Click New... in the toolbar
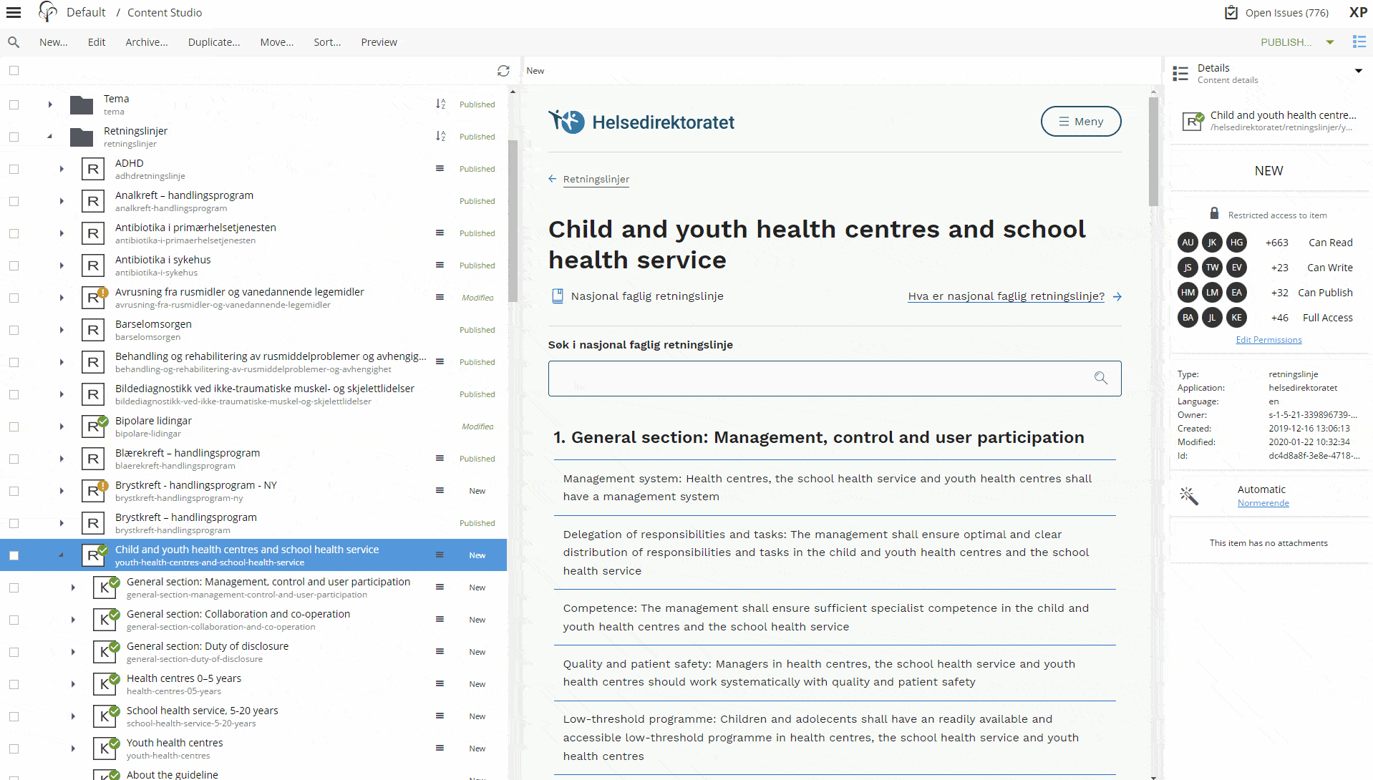The image size is (1373, 780). (54, 42)
